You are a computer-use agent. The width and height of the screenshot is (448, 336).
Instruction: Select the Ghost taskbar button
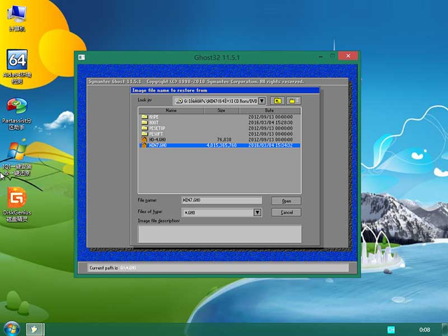point(35,329)
